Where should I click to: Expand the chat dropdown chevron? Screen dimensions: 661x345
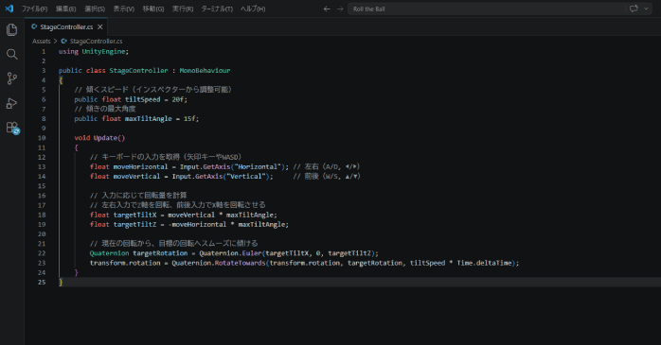pyautogui.click(x=646, y=9)
